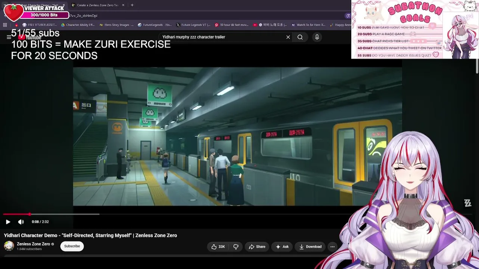
Task: Submit search with magnifier button
Action: point(300,37)
